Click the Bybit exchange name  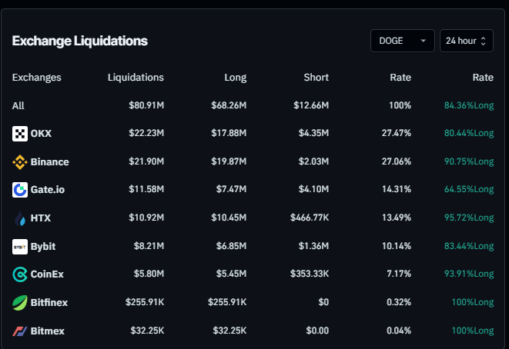point(43,247)
